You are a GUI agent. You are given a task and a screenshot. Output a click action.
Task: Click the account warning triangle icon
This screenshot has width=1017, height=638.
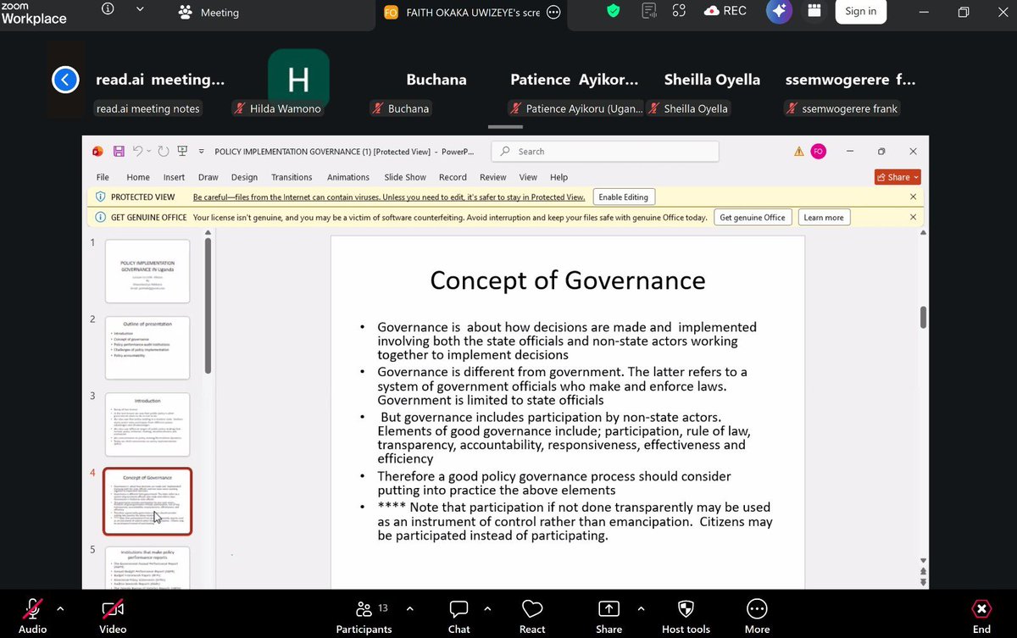(x=798, y=152)
